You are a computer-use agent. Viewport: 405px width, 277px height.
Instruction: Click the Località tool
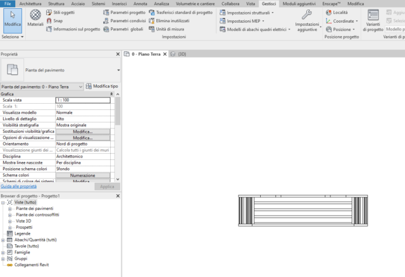click(337, 13)
